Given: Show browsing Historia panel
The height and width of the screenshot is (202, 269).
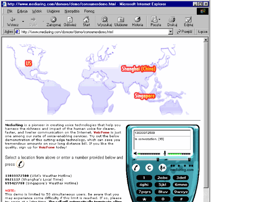Looking at the screenshot, I should (137, 21).
